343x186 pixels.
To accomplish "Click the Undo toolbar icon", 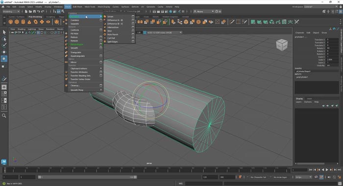I will click(39, 11).
